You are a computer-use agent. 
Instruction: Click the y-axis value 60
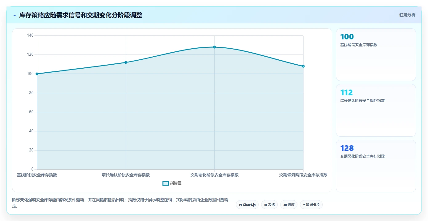click(31, 112)
